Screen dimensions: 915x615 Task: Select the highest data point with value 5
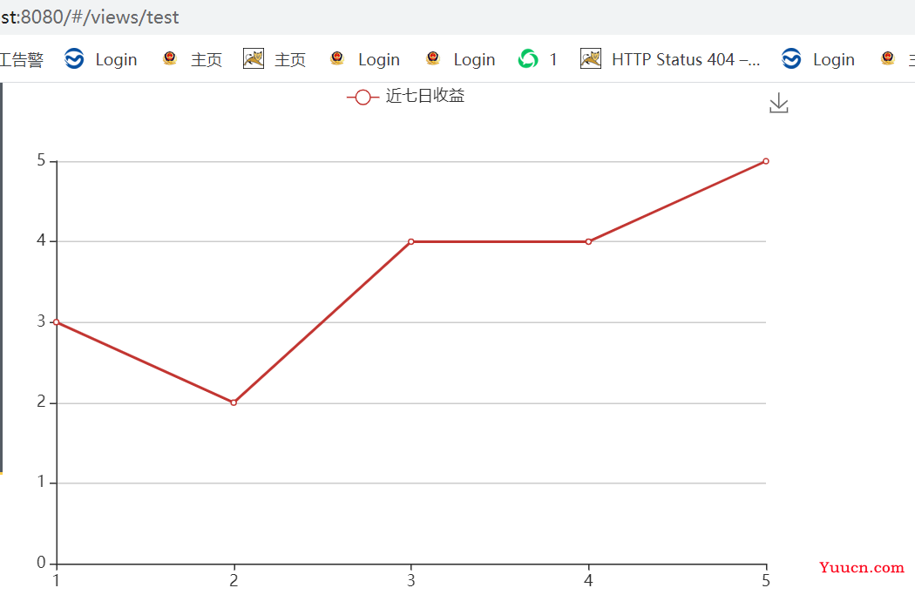click(x=766, y=161)
